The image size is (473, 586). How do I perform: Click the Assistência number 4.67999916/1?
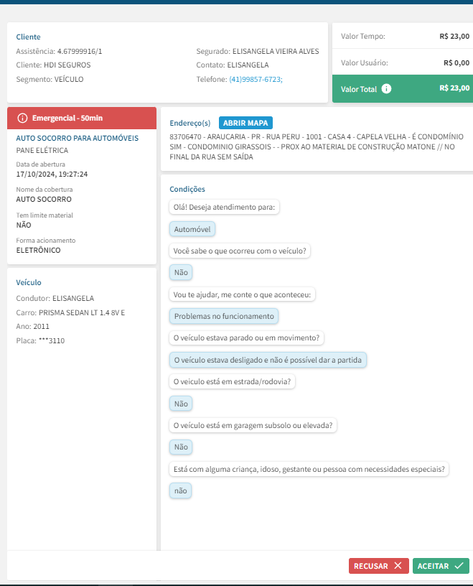pos(80,51)
